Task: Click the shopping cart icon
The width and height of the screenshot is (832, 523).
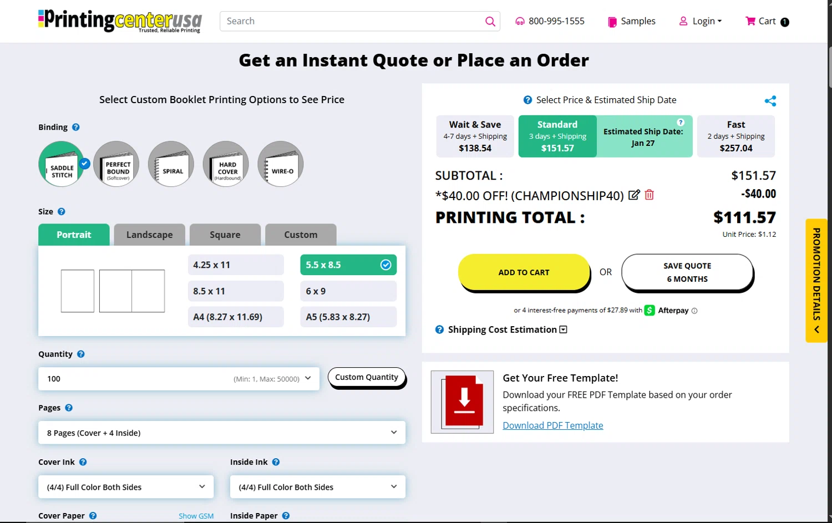Action: click(x=750, y=21)
